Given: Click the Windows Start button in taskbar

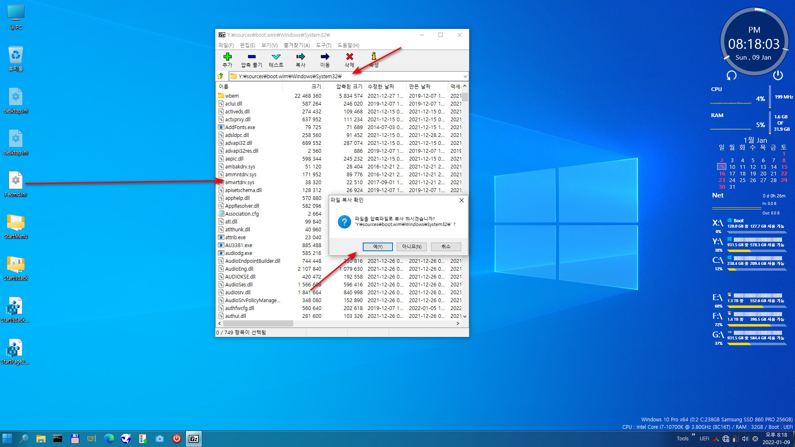Looking at the screenshot, I should pyautogui.click(x=7, y=439).
